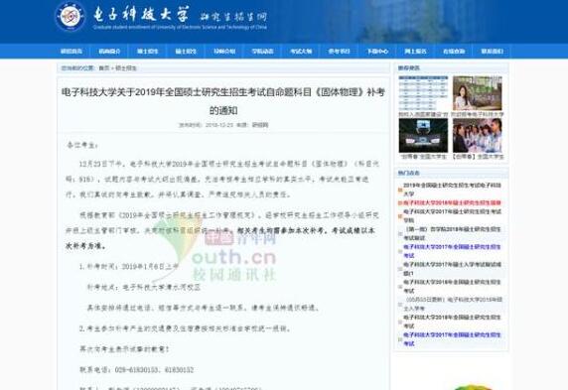Image resolution: width=568 pixels, height=390 pixels.
Task: Go to 导师介绍 in the nav bar
Action: pos(224,52)
